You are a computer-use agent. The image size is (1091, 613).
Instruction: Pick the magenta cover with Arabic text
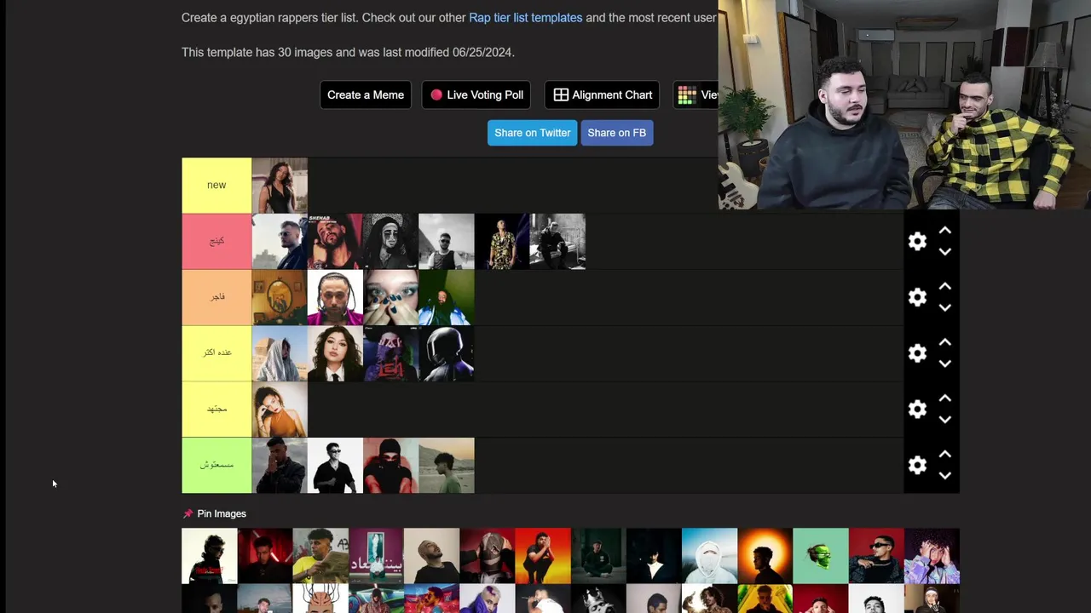(x=376, y=556)
